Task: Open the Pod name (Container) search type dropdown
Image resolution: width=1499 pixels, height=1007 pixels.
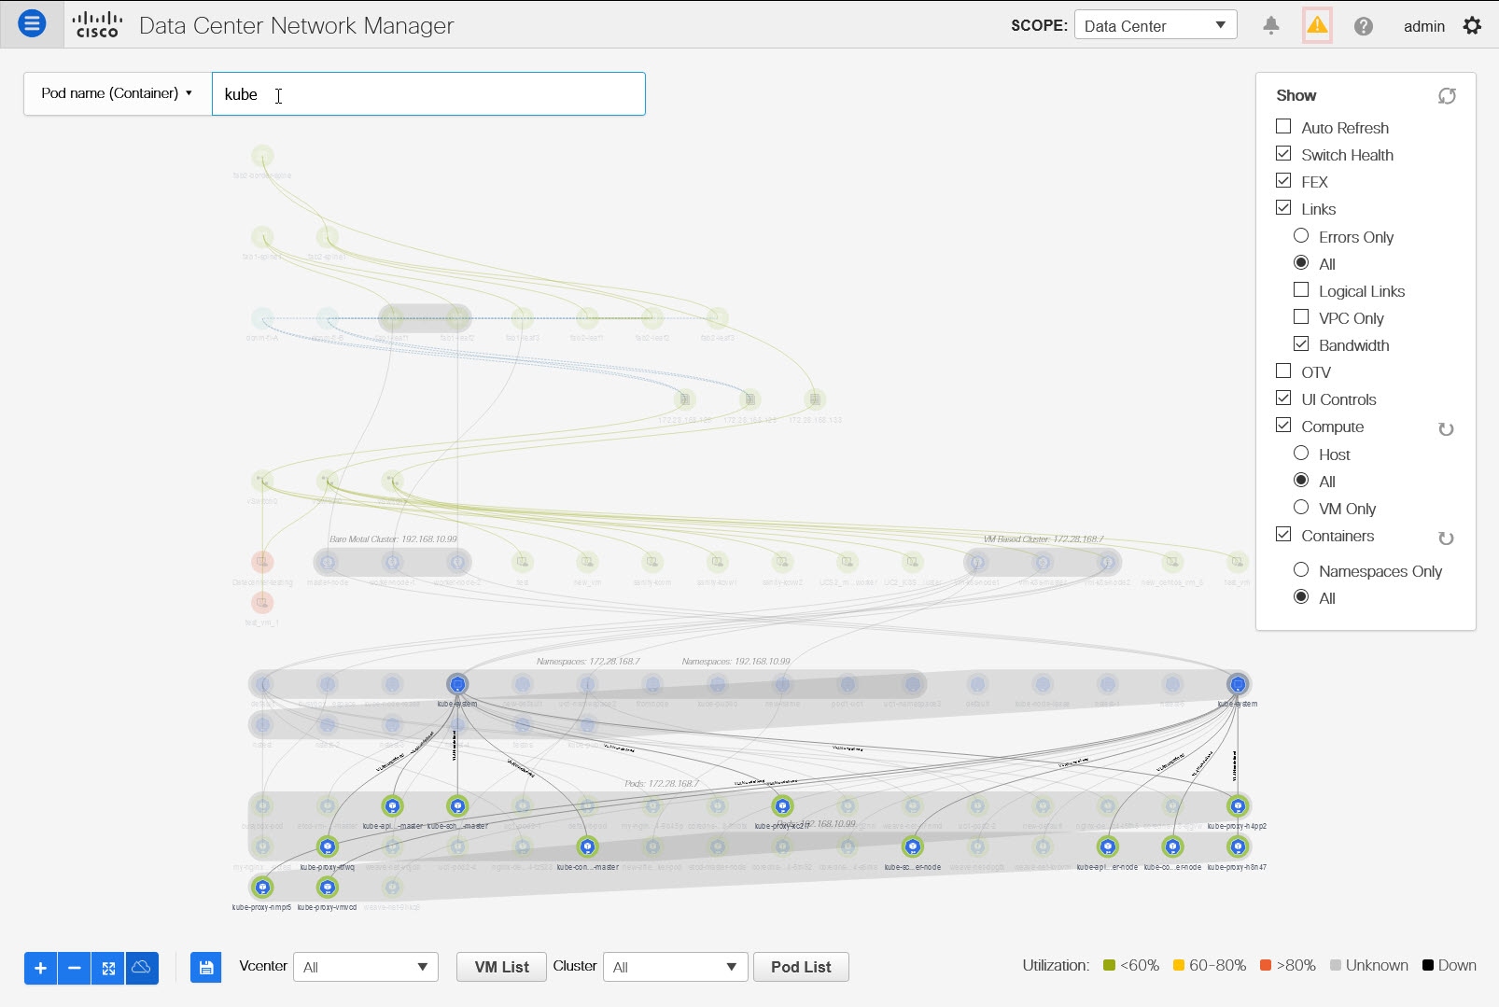Action: 118,93
